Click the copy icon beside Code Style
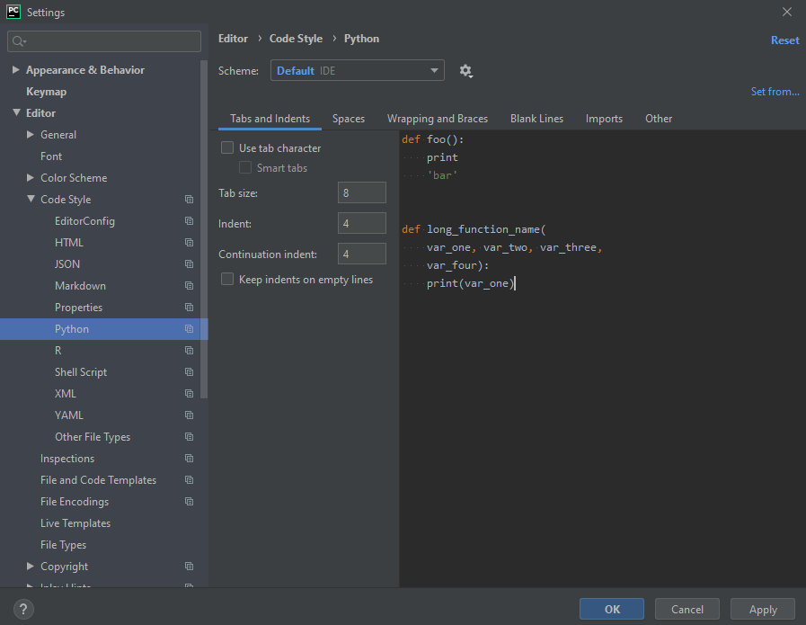The width and height of the screenshot is (806, 625). (190, 199)
